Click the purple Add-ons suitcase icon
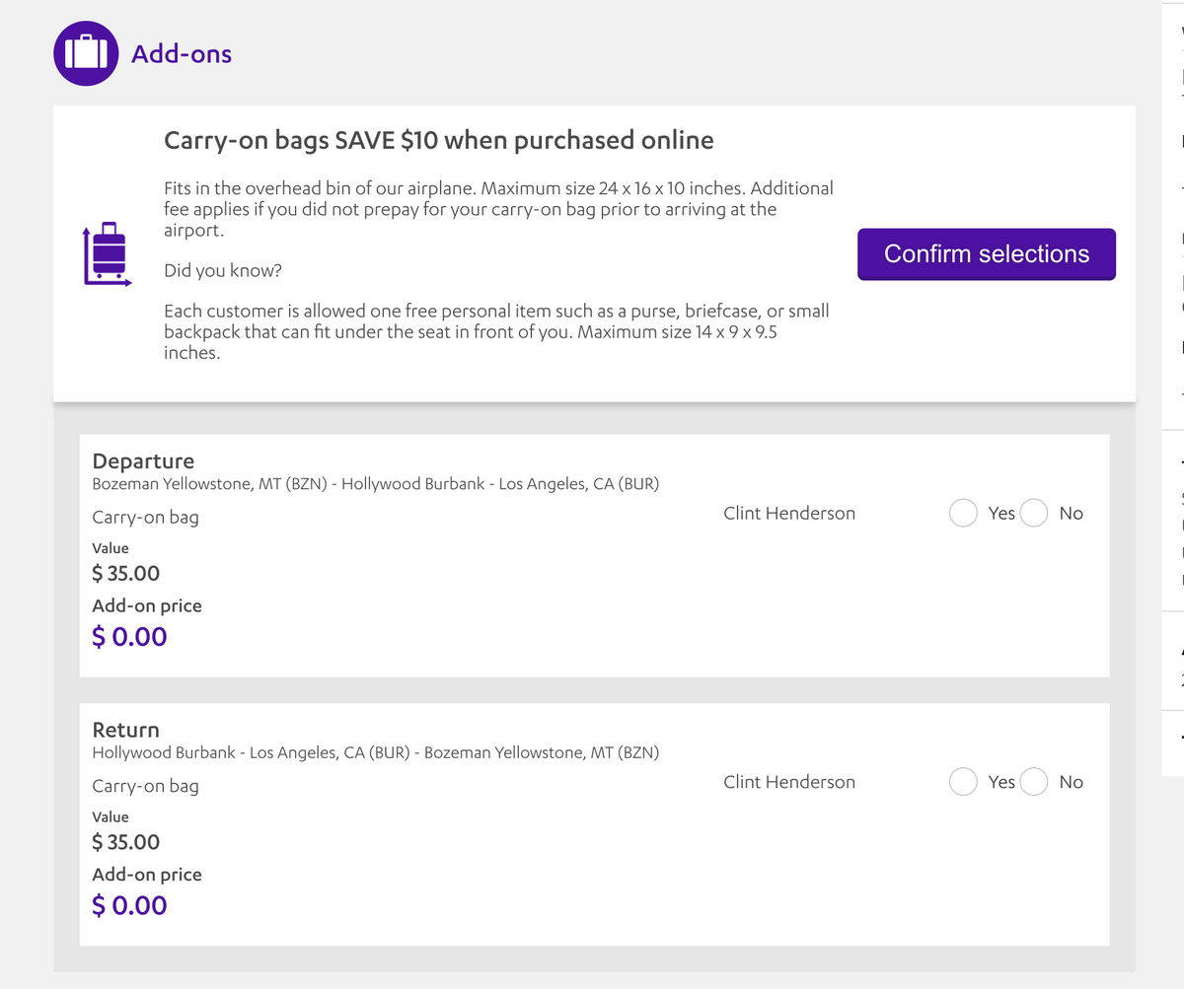Image resolution: width=1184 pixels, height=989 pixels. [85, 52]
